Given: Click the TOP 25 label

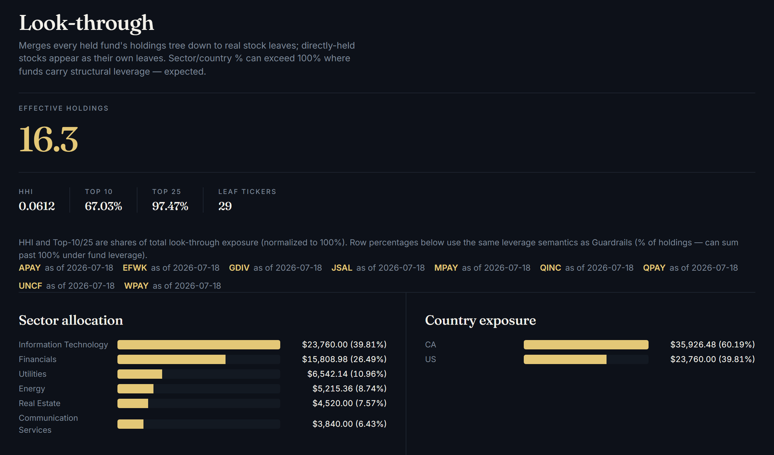Looking at the screenshot, I should point(166,191).
